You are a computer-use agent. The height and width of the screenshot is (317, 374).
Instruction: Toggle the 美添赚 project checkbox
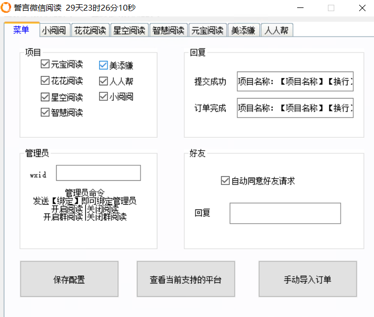(103, 66)
